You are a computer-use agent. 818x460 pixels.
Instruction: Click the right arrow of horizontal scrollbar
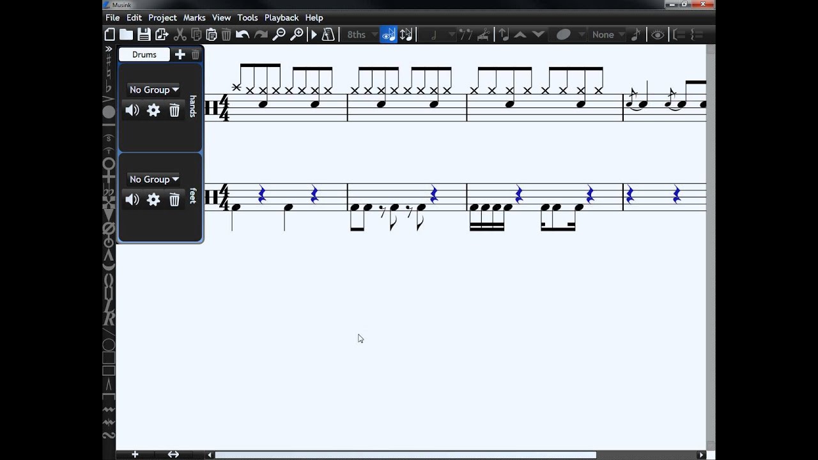pos(701,455)
